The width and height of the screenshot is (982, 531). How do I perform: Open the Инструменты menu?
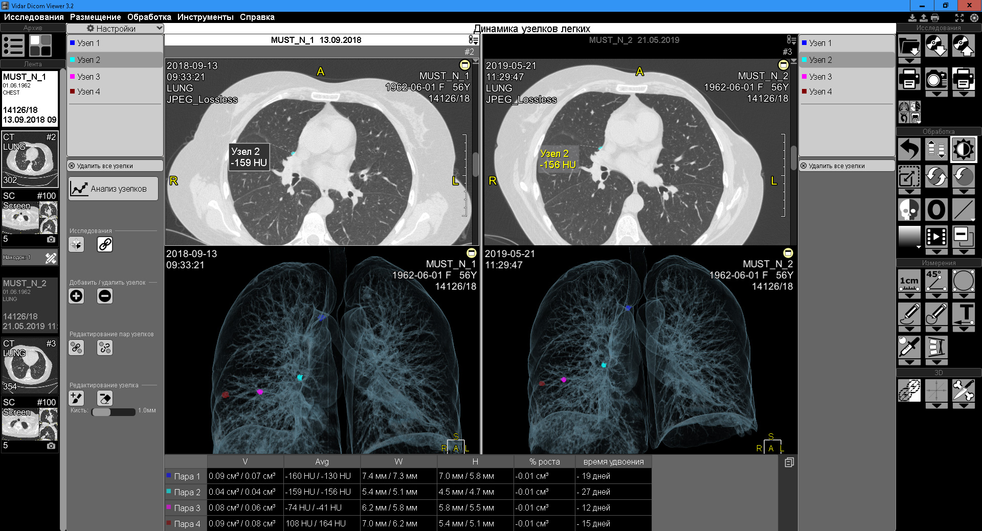(x=205, y=17)
